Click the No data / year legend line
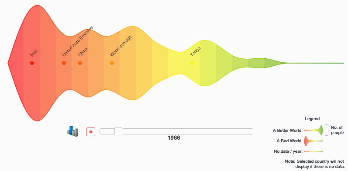 [x=314, y=152]
